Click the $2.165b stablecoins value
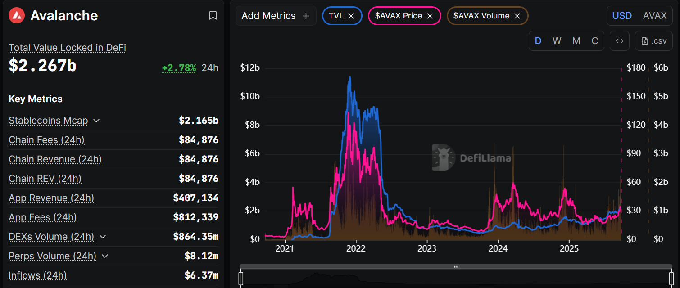680x288 pixels. tap(199, 121)
